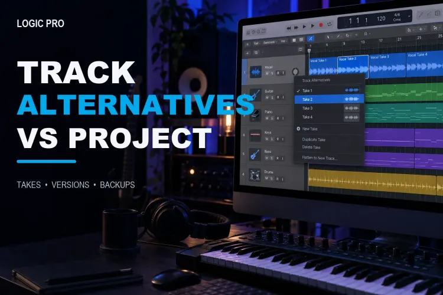Click bar 17 on the ruler
Image resolution: width=443 pixels, height=295 pixels.
(380, 41)
